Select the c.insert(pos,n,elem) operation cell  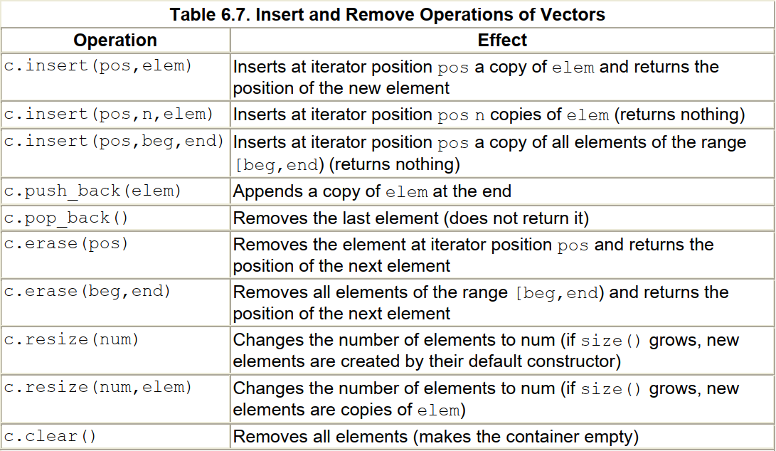(x=109, y=114)
